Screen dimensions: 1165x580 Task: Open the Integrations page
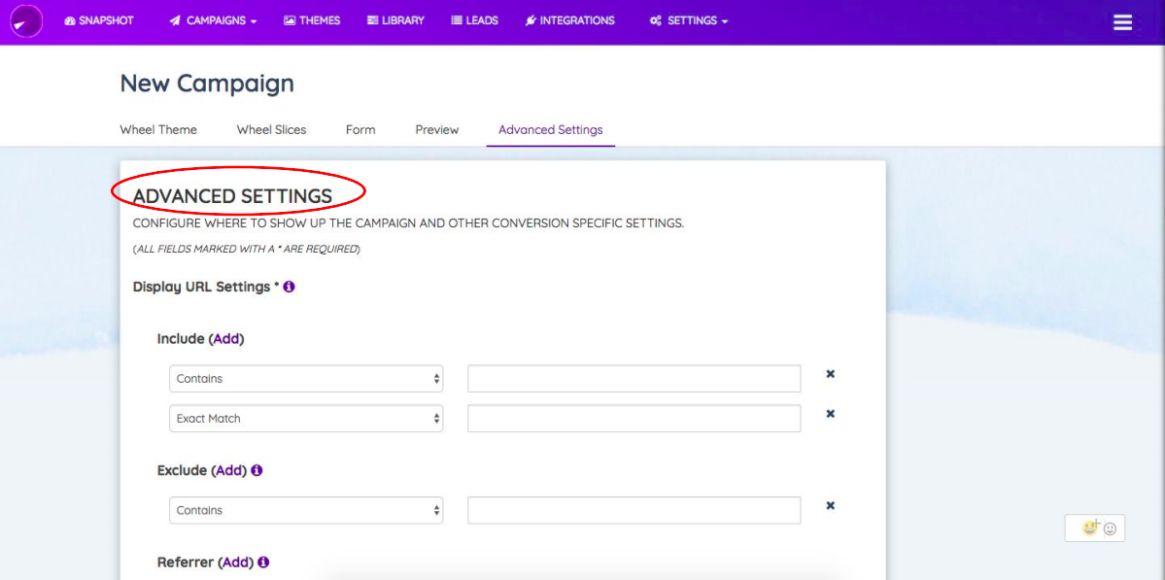click(570, 20)
